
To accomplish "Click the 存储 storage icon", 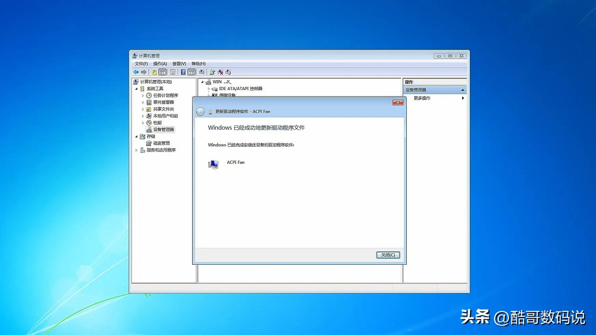I will [x=142, y=136].
